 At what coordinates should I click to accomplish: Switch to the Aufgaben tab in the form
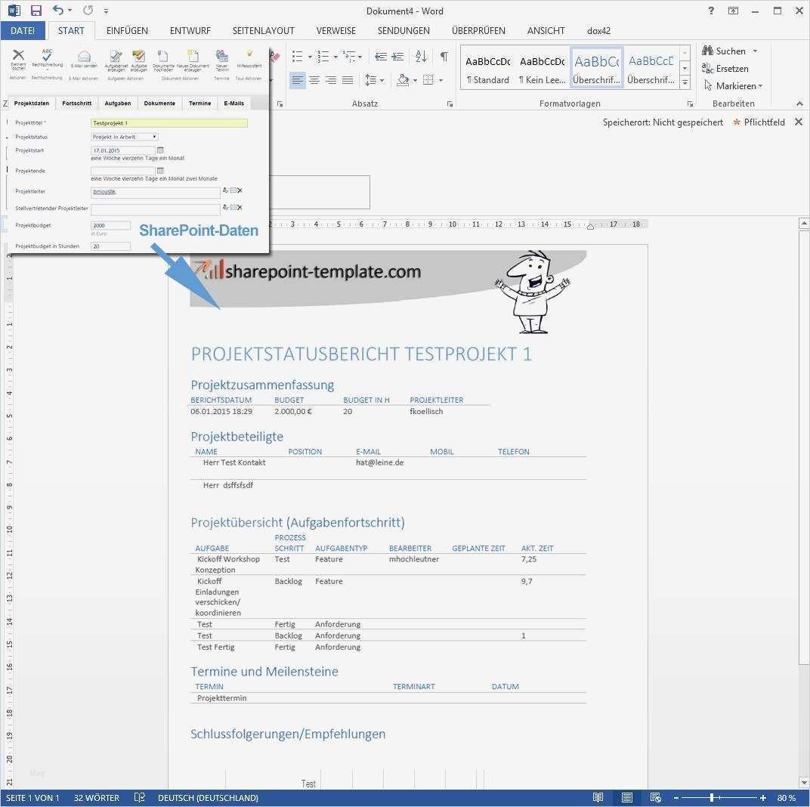click(x=118, y=104)
